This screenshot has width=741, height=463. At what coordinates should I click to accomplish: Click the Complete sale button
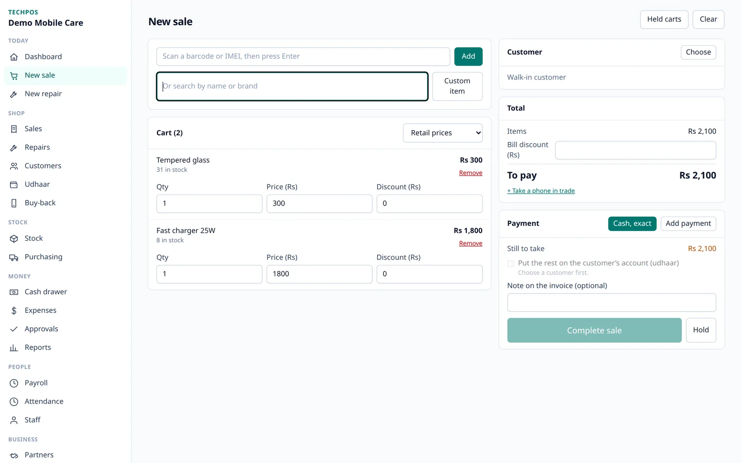coord(594,330)
